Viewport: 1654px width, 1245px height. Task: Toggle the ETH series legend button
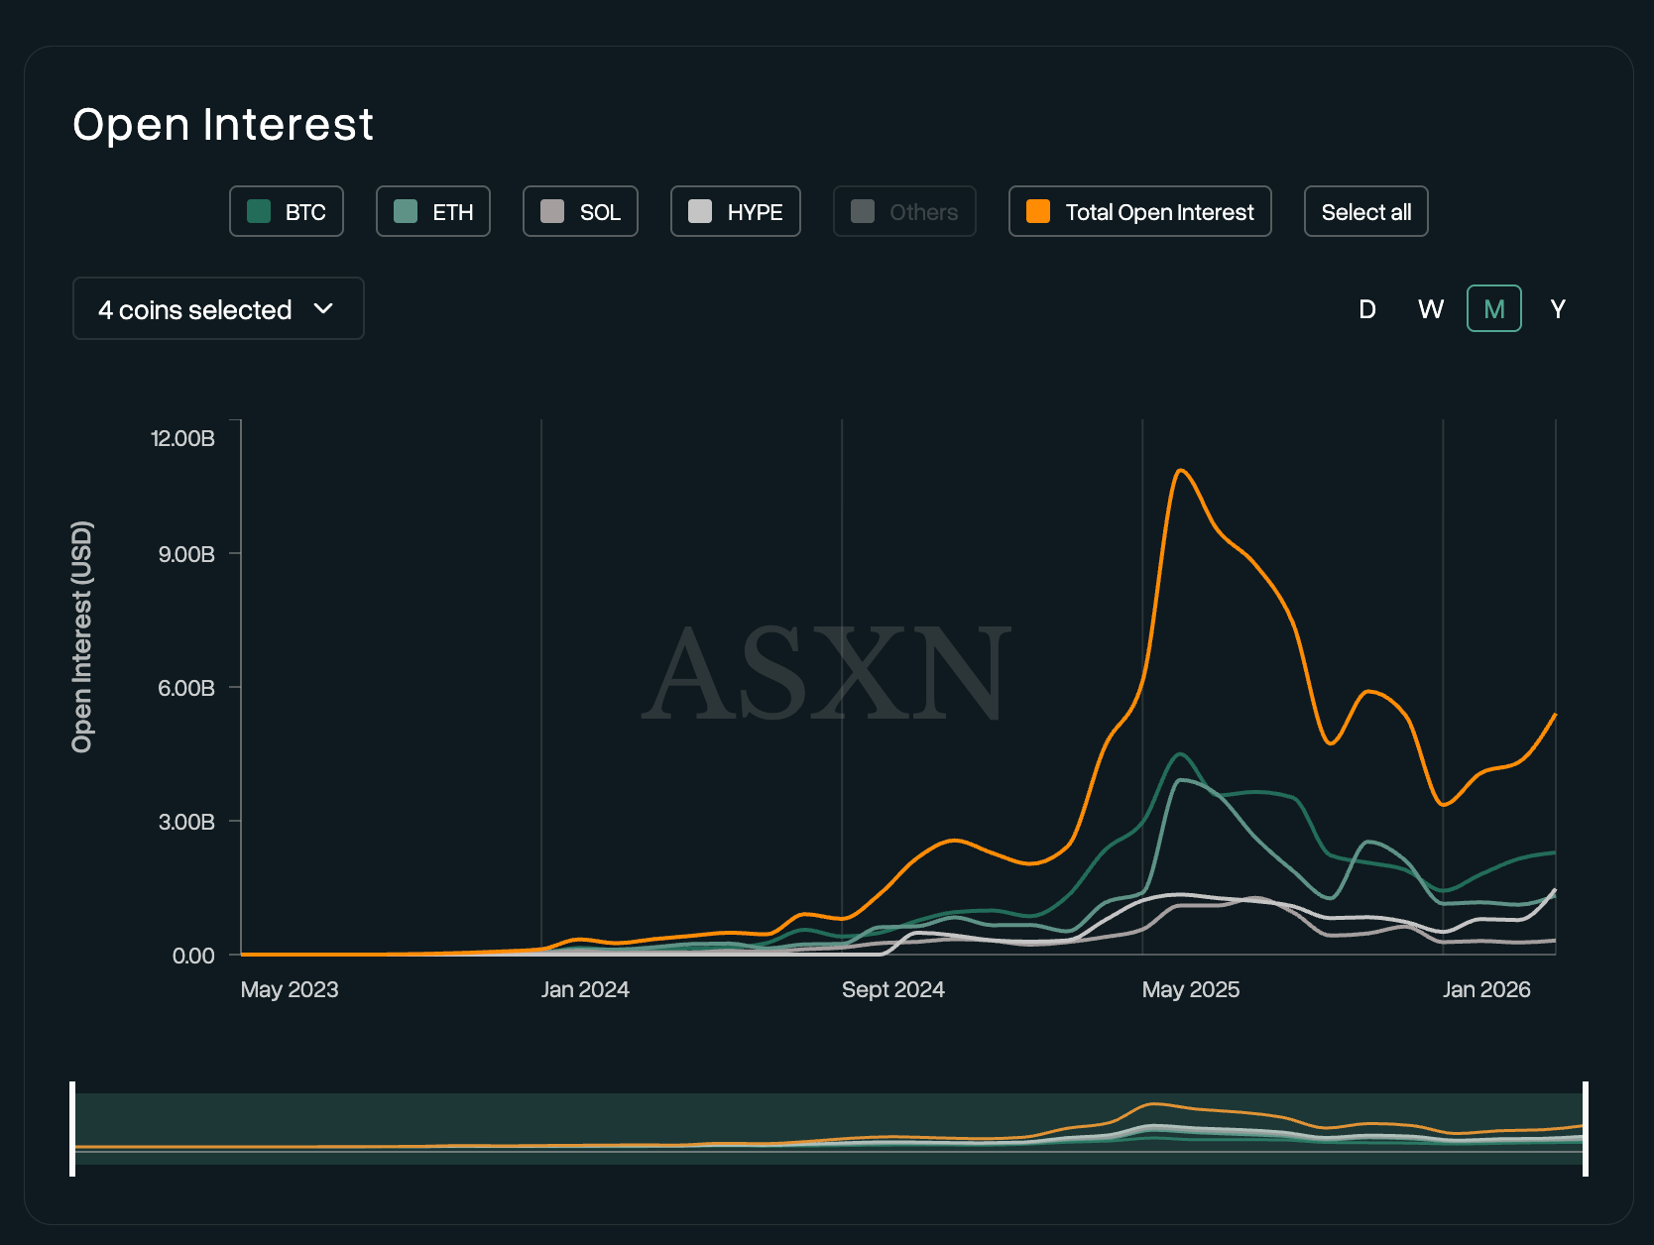[x=433, y=211]
